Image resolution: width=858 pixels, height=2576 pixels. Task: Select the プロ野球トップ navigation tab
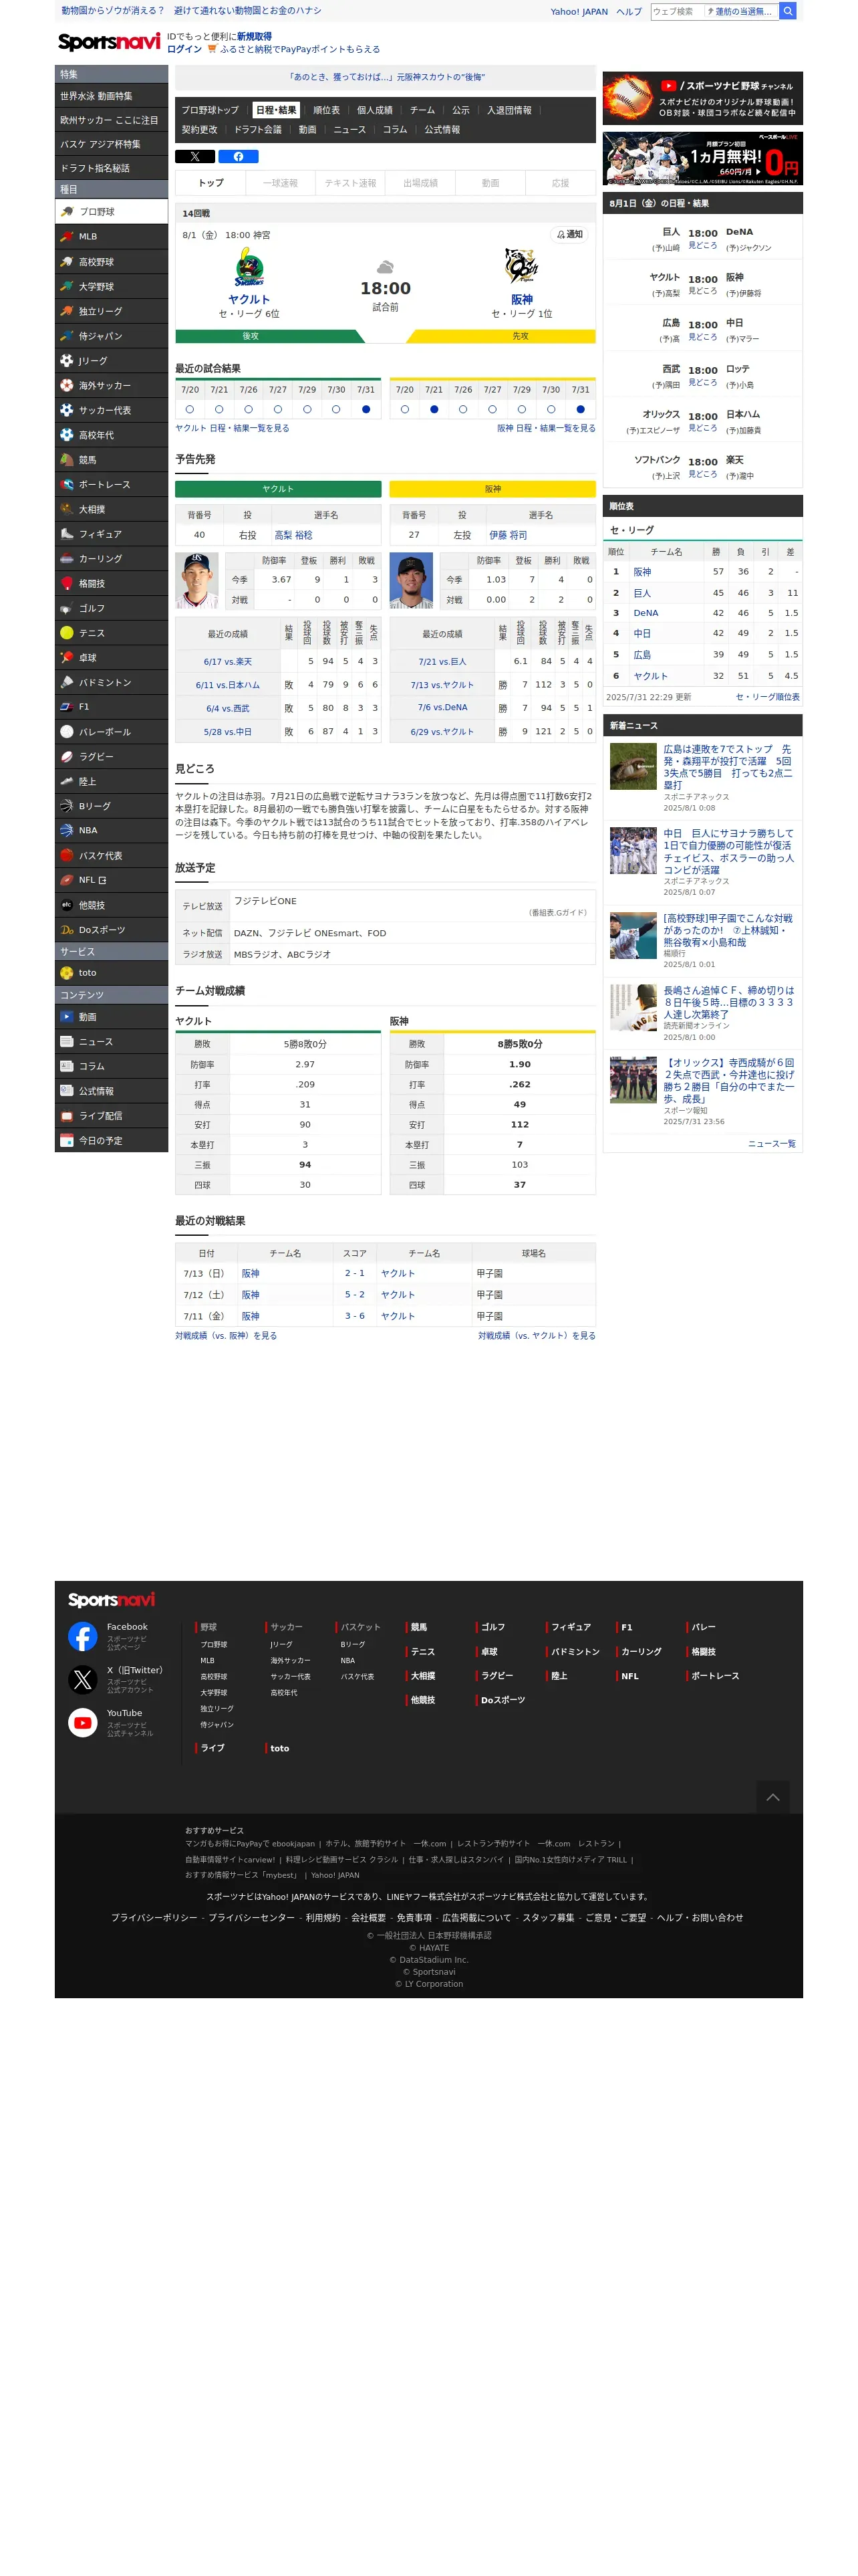(210, 111)
